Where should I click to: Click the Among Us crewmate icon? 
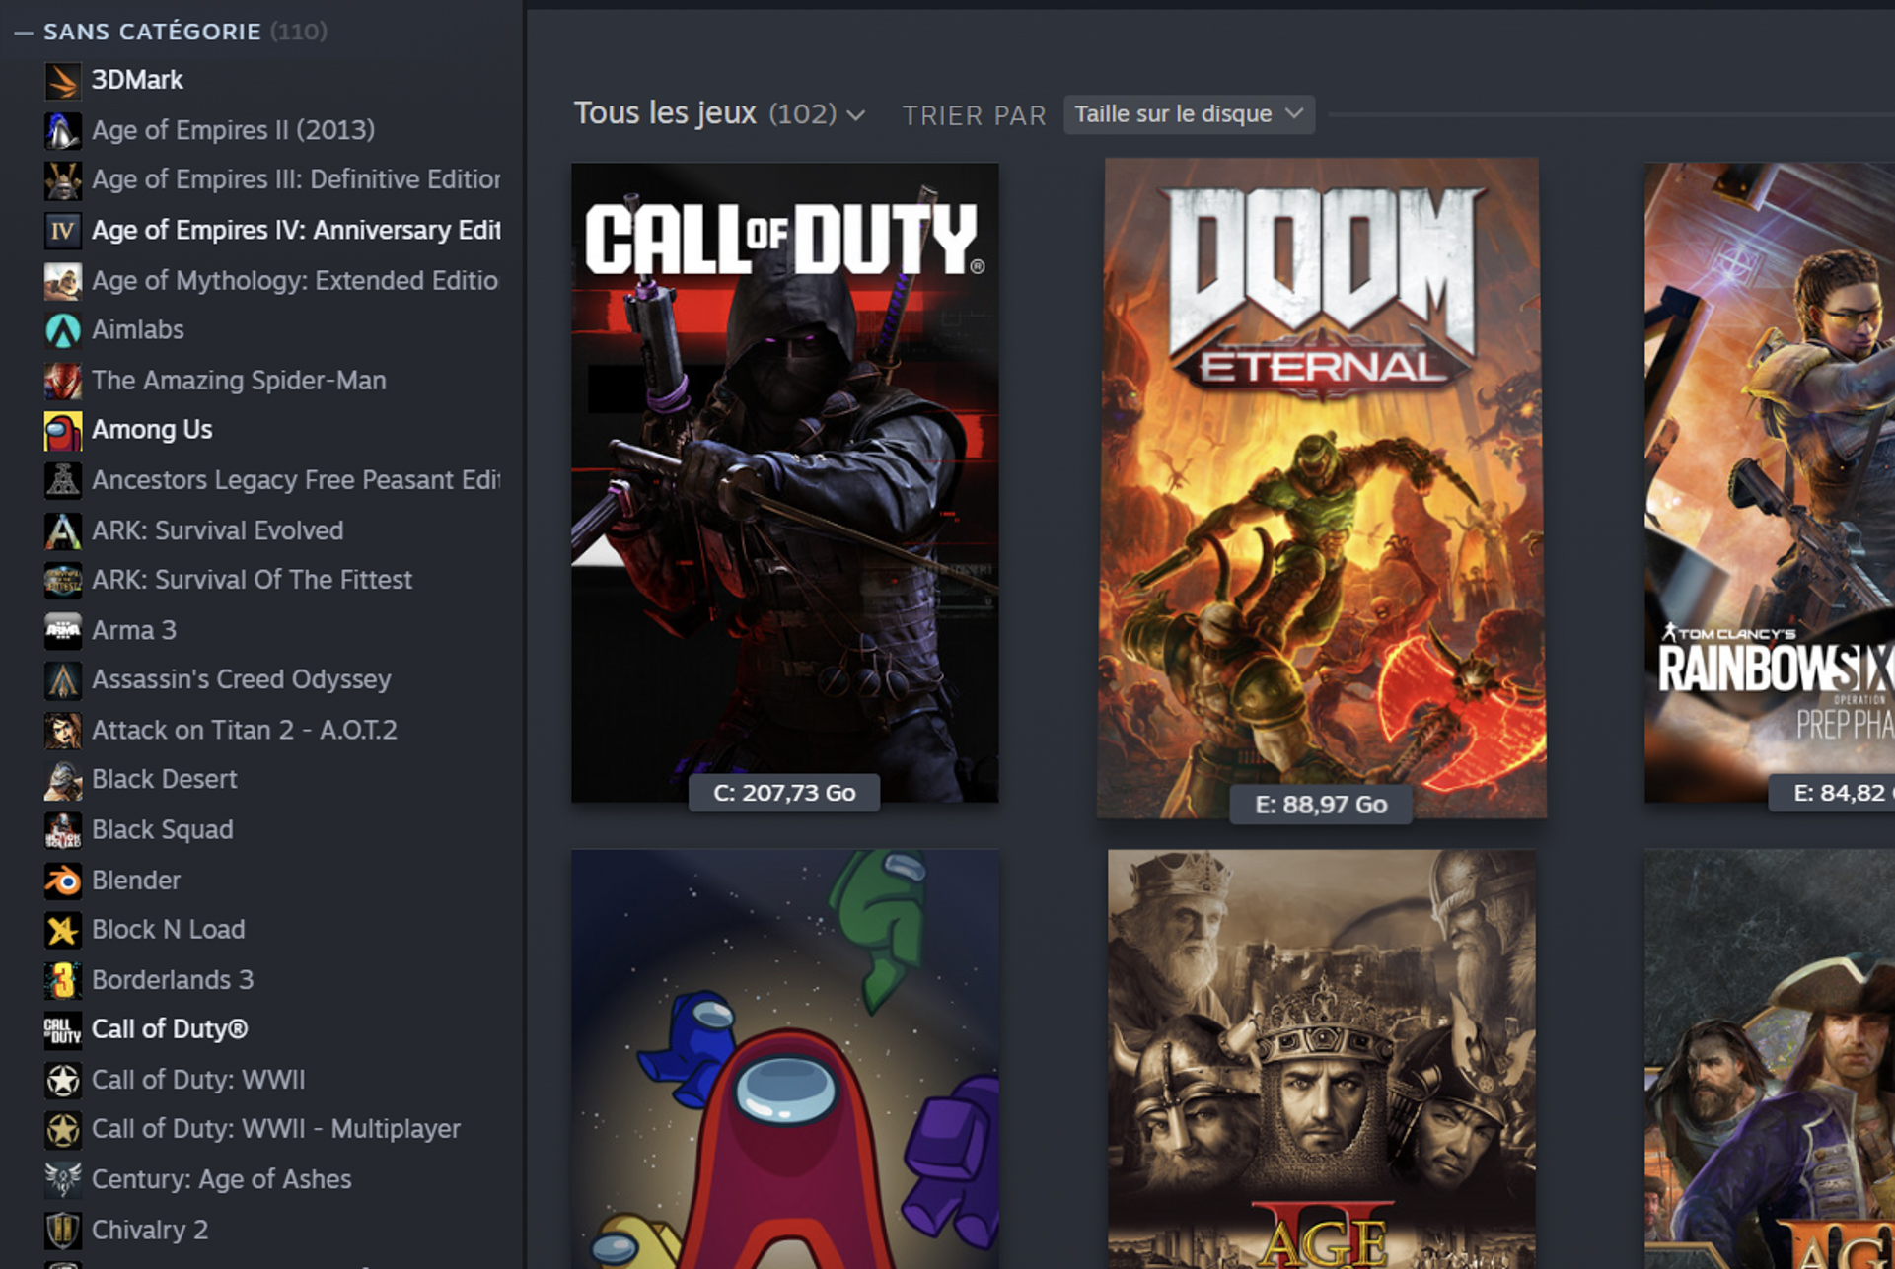(62, 430)
